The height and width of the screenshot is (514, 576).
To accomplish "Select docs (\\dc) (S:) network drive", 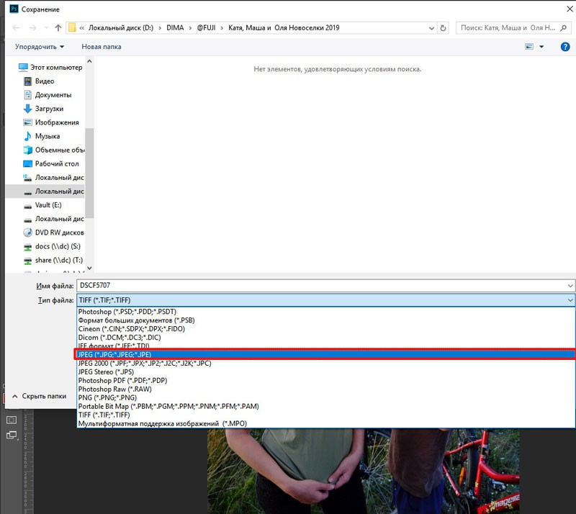I will 52,246.
